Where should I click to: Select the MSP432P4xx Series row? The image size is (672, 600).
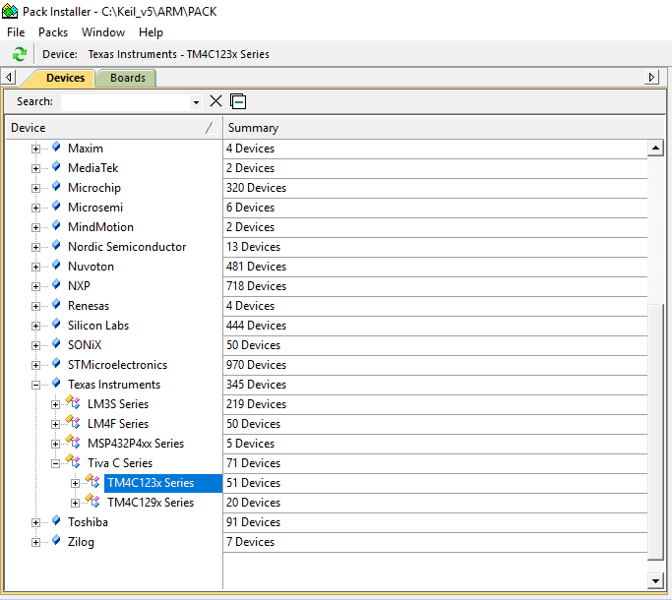[x=136, y=444]
